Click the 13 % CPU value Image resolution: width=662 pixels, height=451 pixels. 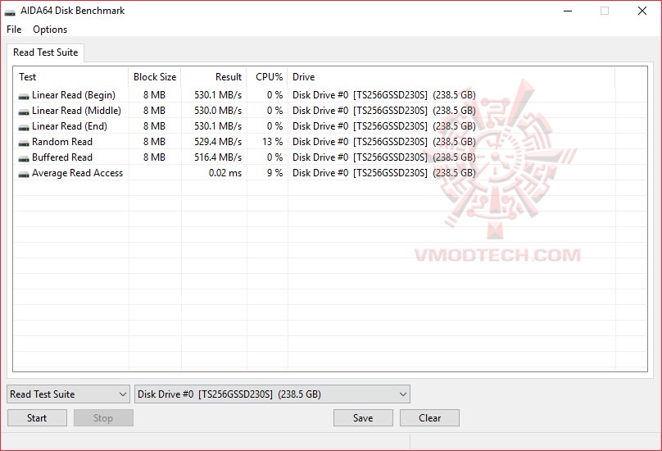272,142
